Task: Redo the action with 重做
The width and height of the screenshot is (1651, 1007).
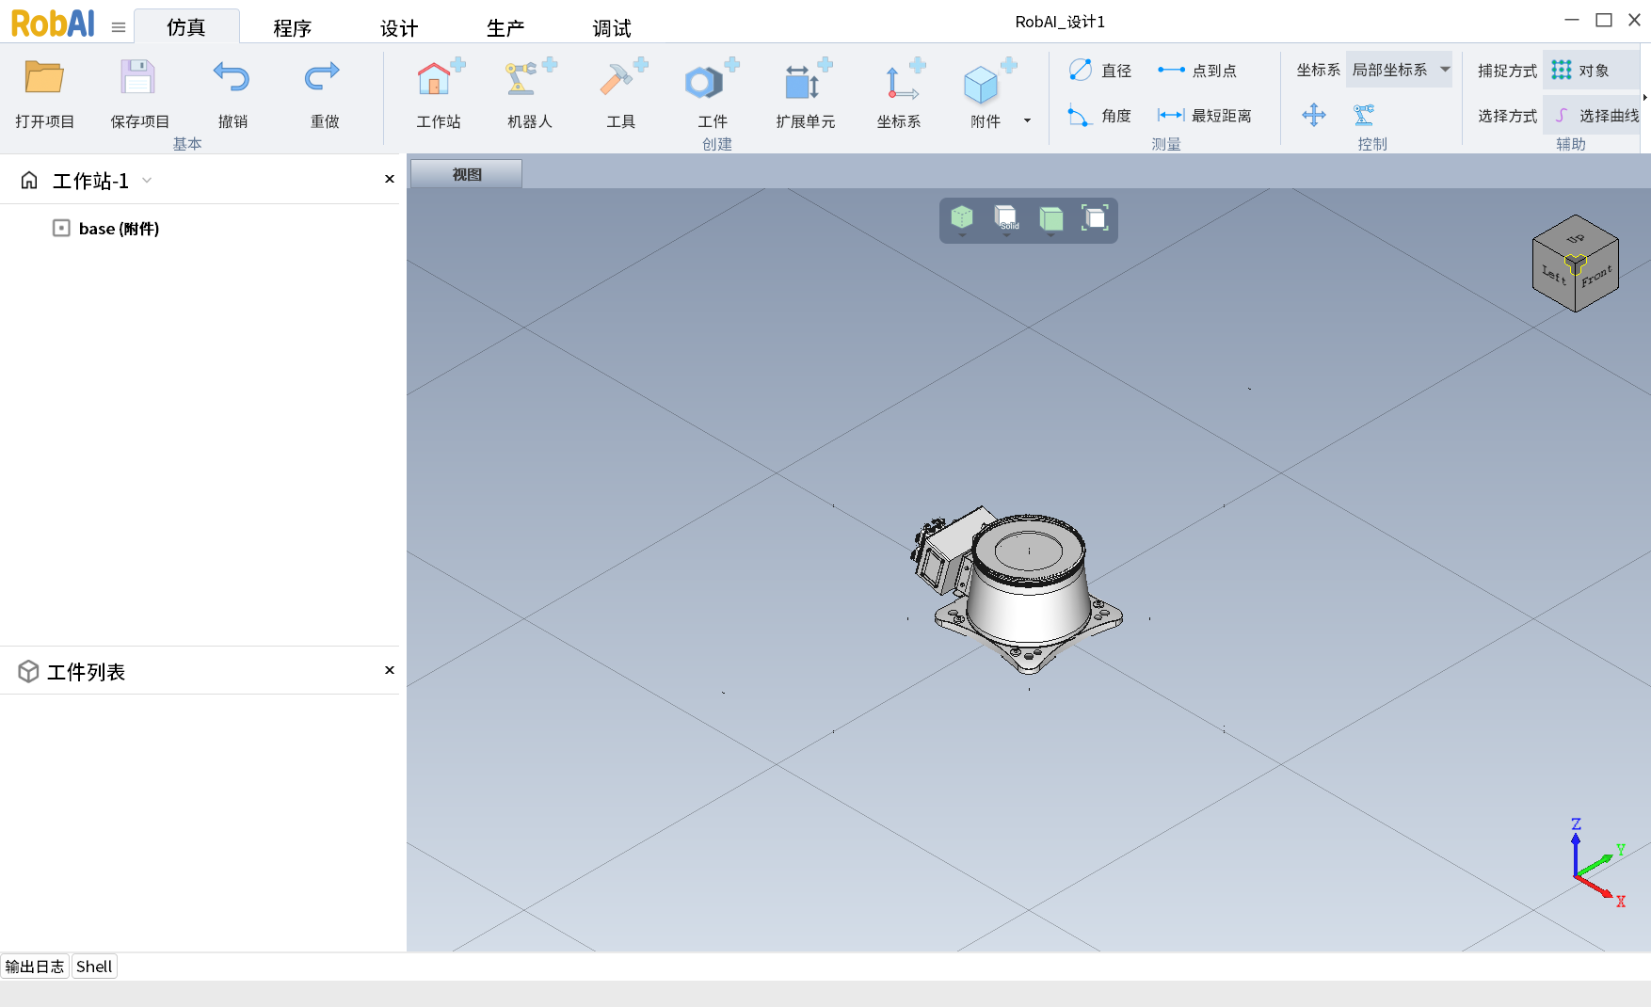Action: [x=324, y=93]
